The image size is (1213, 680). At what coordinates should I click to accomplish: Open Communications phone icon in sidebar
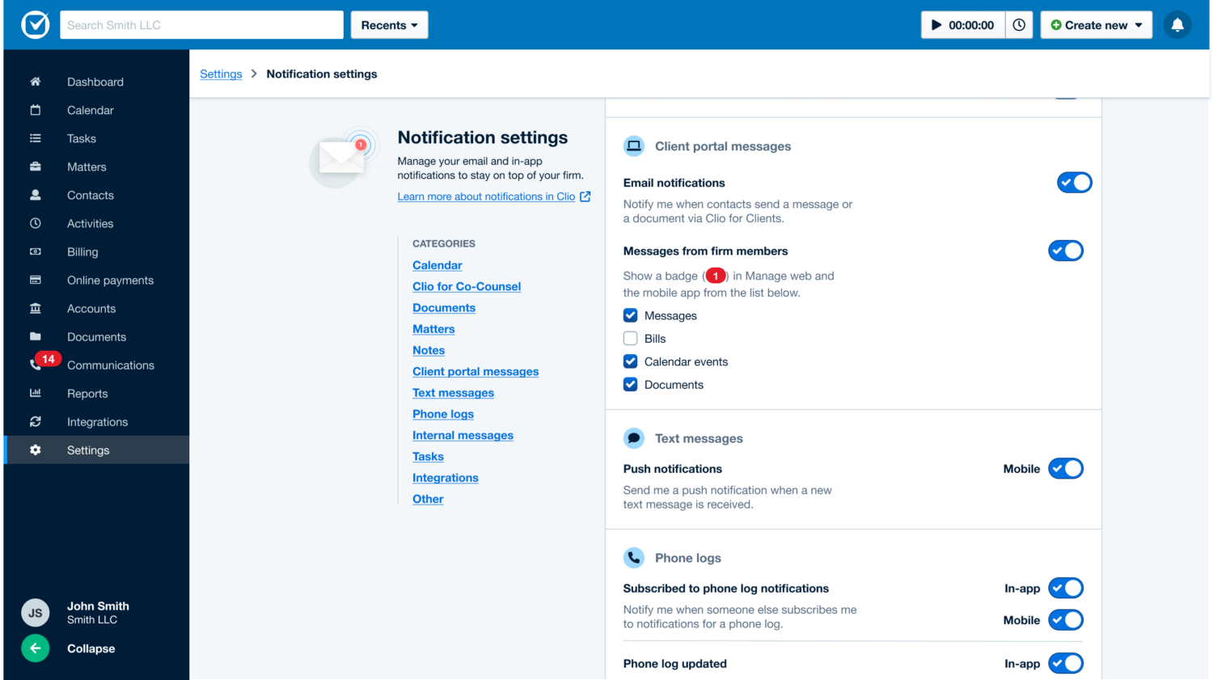36,365
